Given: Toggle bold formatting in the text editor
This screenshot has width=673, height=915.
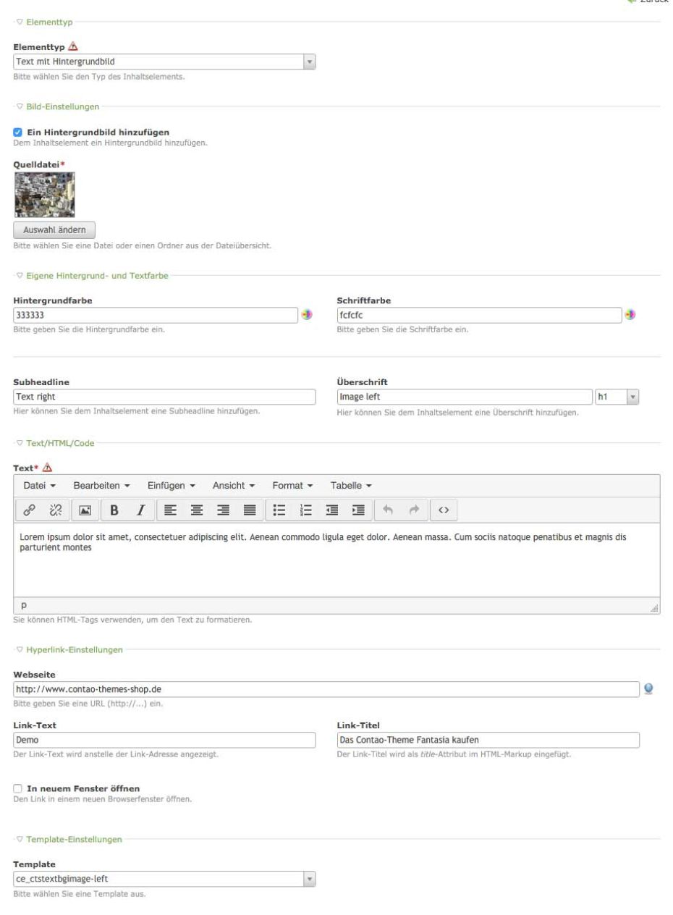Looking at the screenshot, I should pyautogui.click(x=114, y=510).
